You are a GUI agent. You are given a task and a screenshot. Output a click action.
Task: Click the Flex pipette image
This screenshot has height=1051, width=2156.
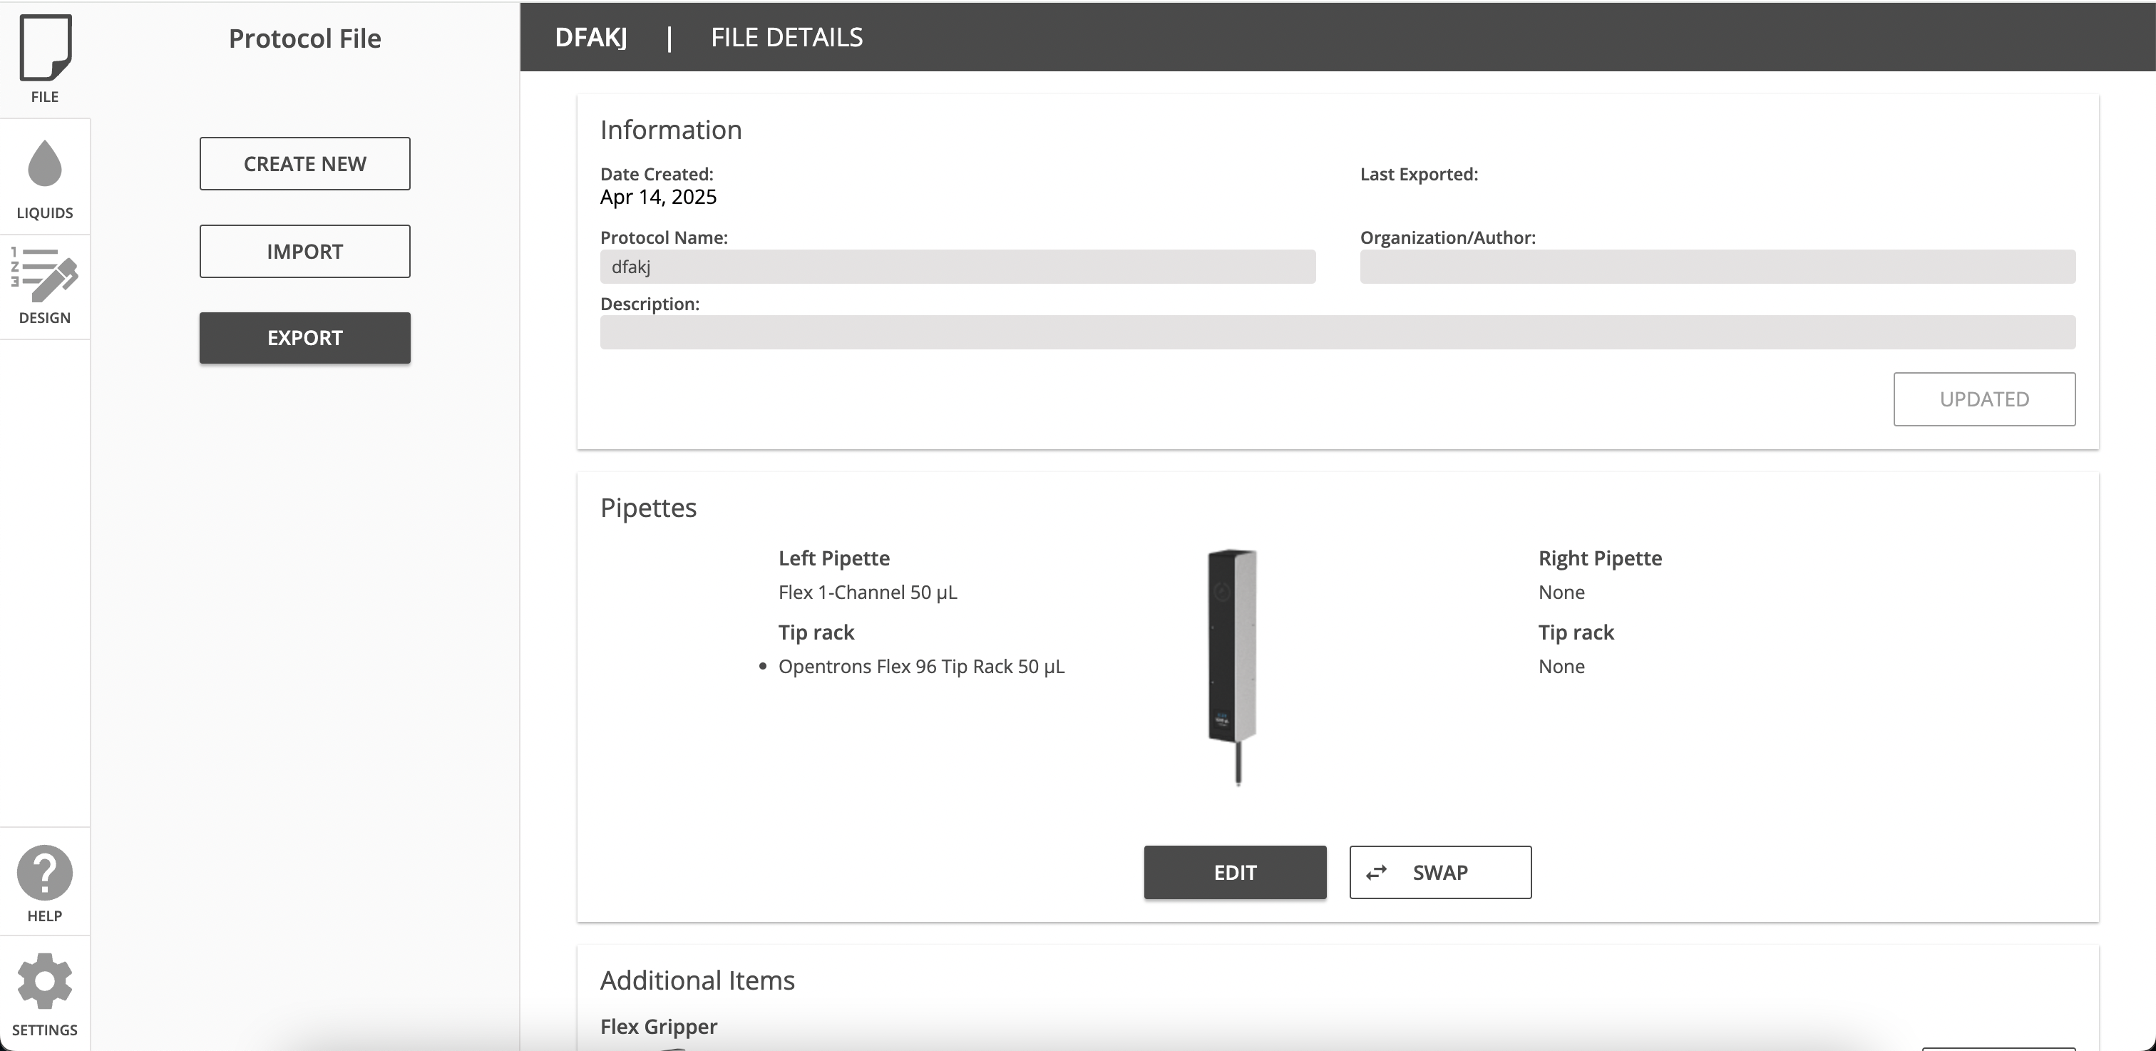coord(1233,667)
